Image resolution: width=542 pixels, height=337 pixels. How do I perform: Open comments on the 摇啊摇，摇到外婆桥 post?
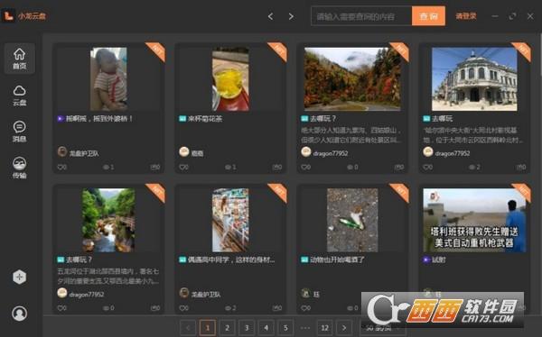pos(155,167)
